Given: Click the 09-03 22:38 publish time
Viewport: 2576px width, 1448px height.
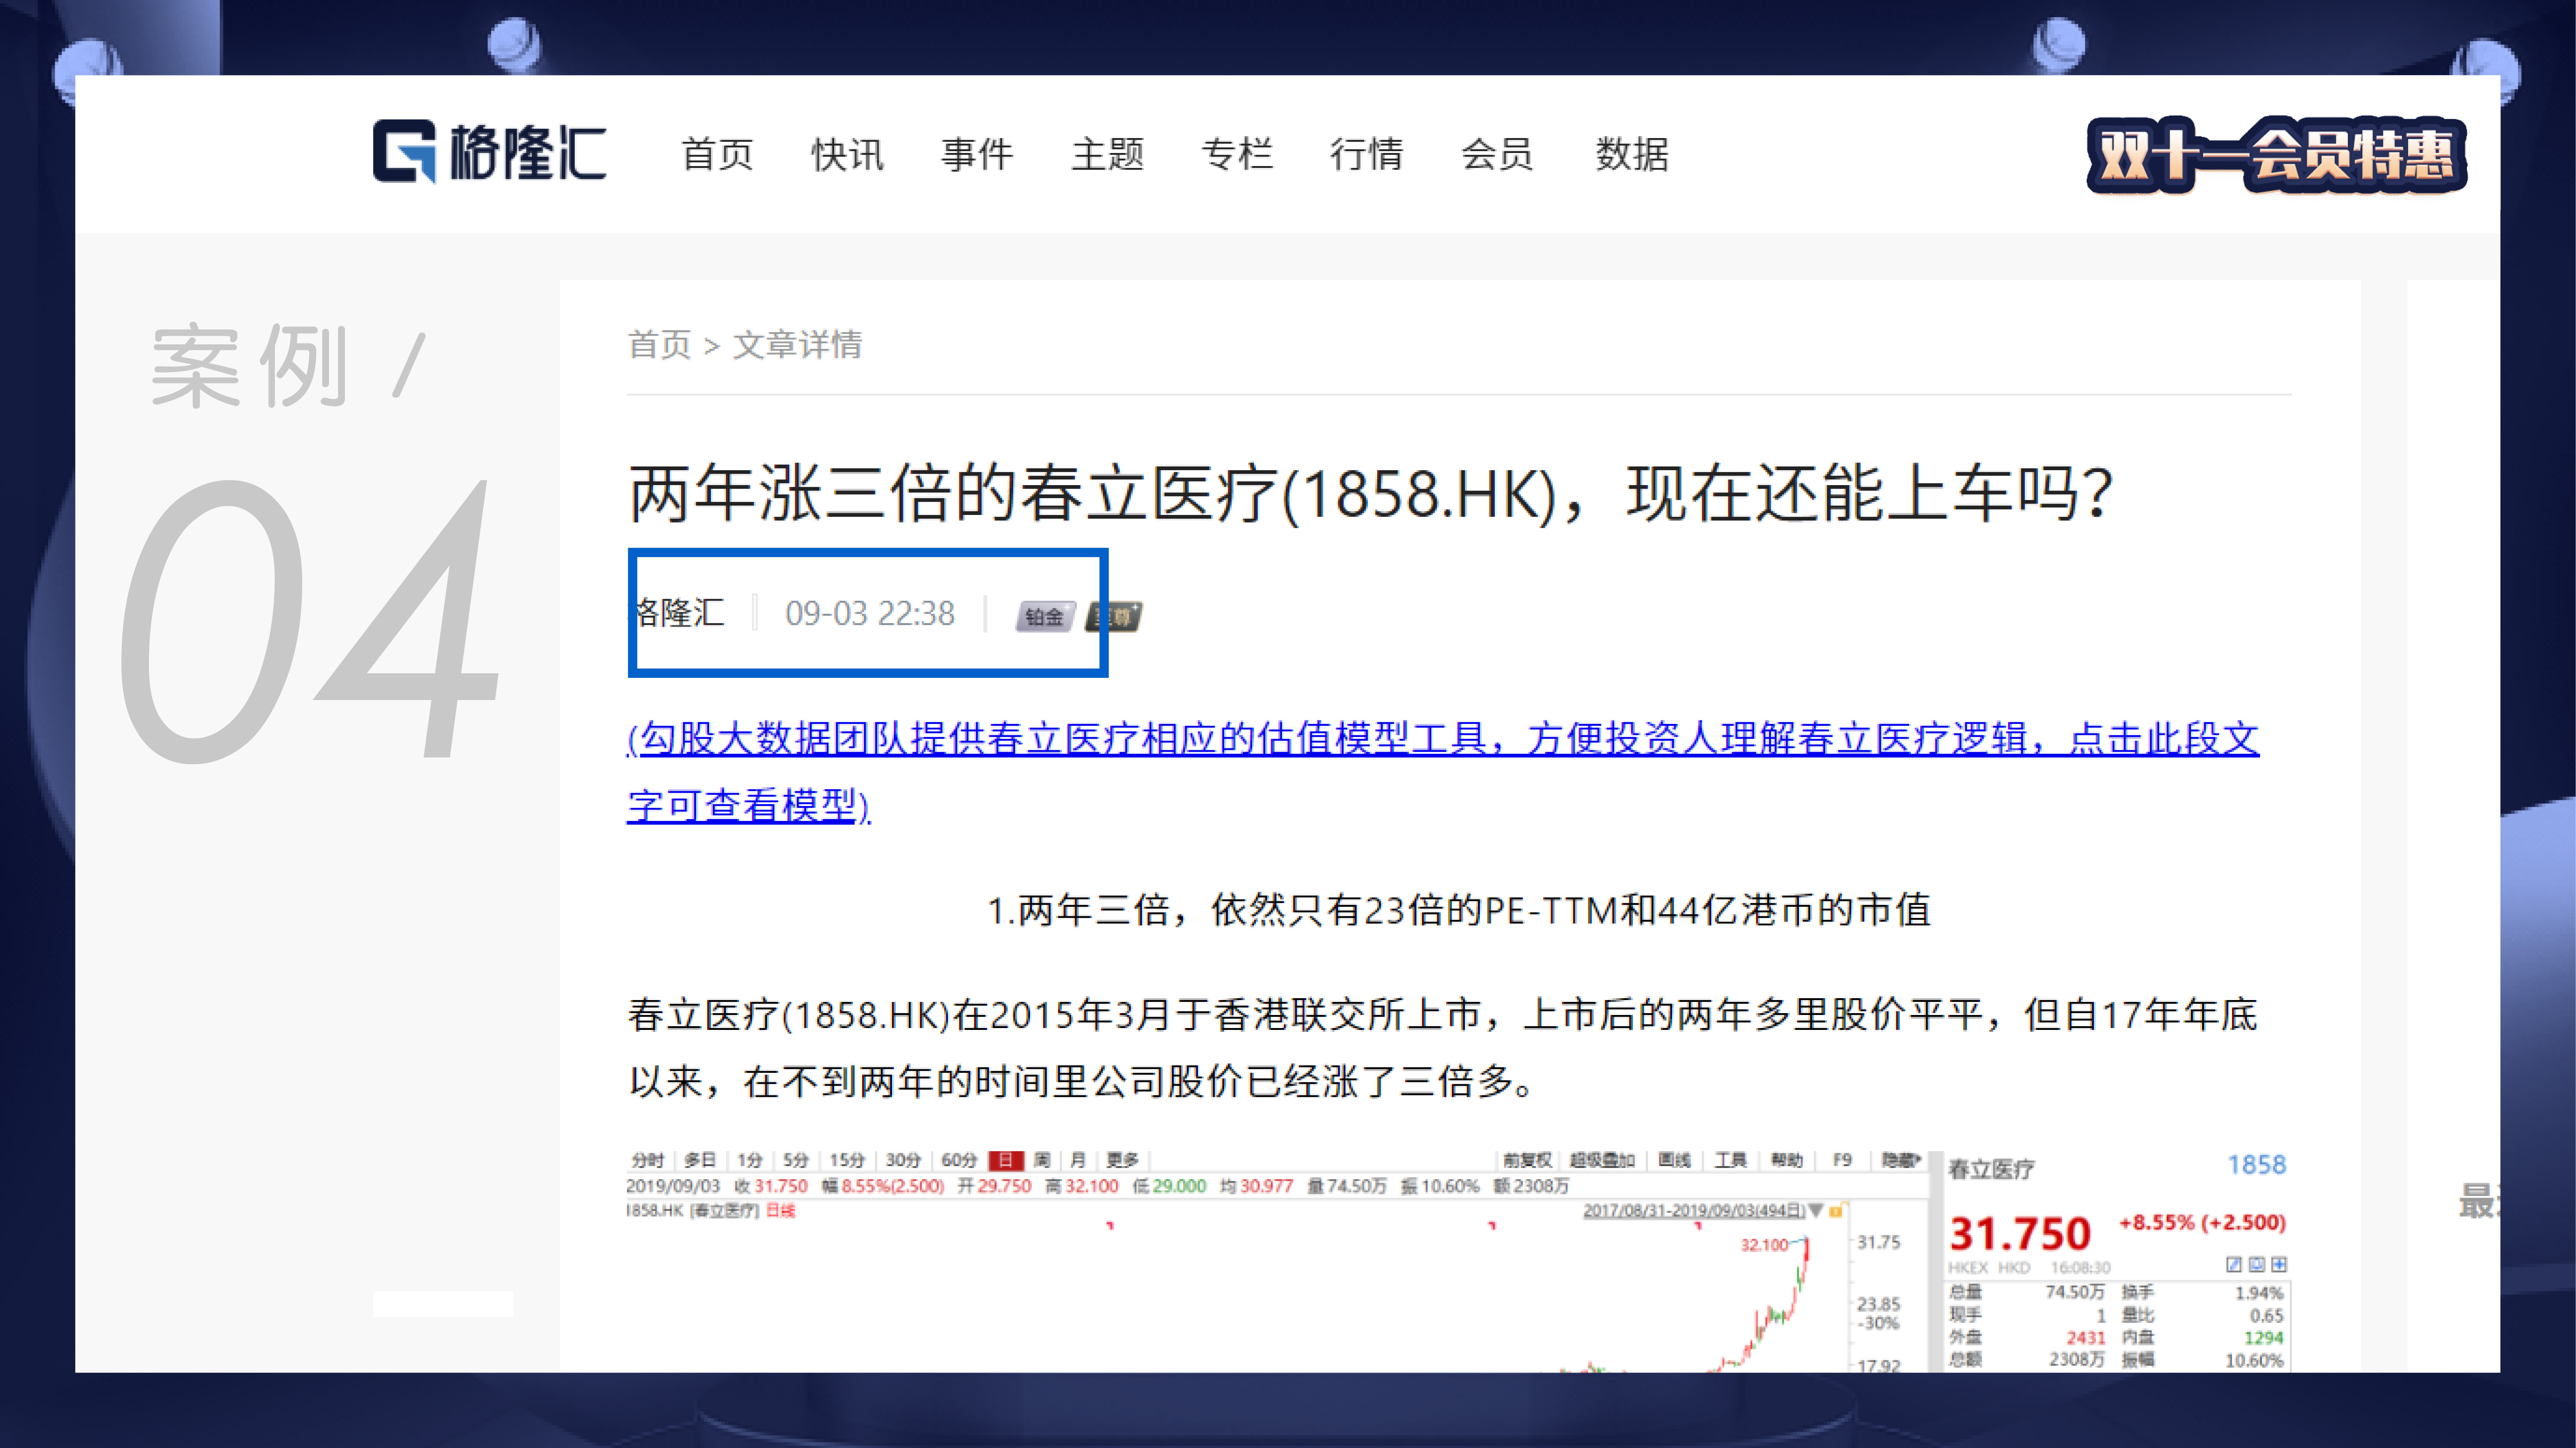Looking at the screenshot, I should 869,613.
